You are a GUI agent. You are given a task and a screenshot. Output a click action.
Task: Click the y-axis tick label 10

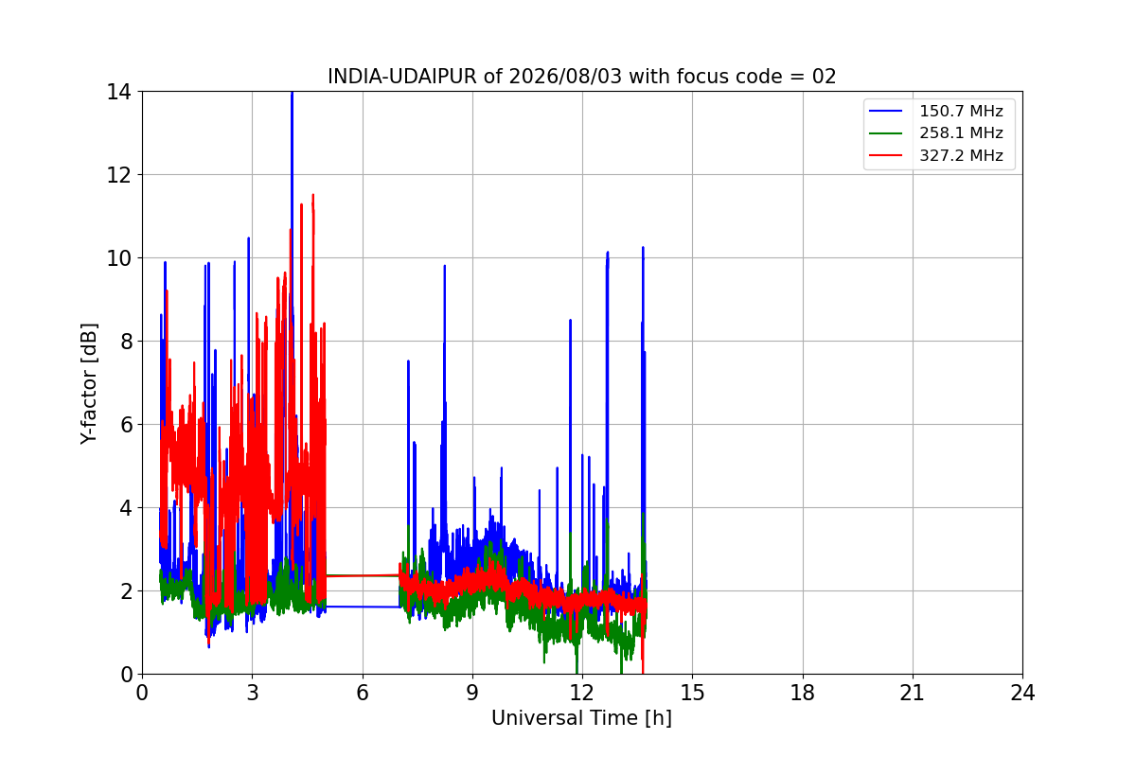click(119, 258)
